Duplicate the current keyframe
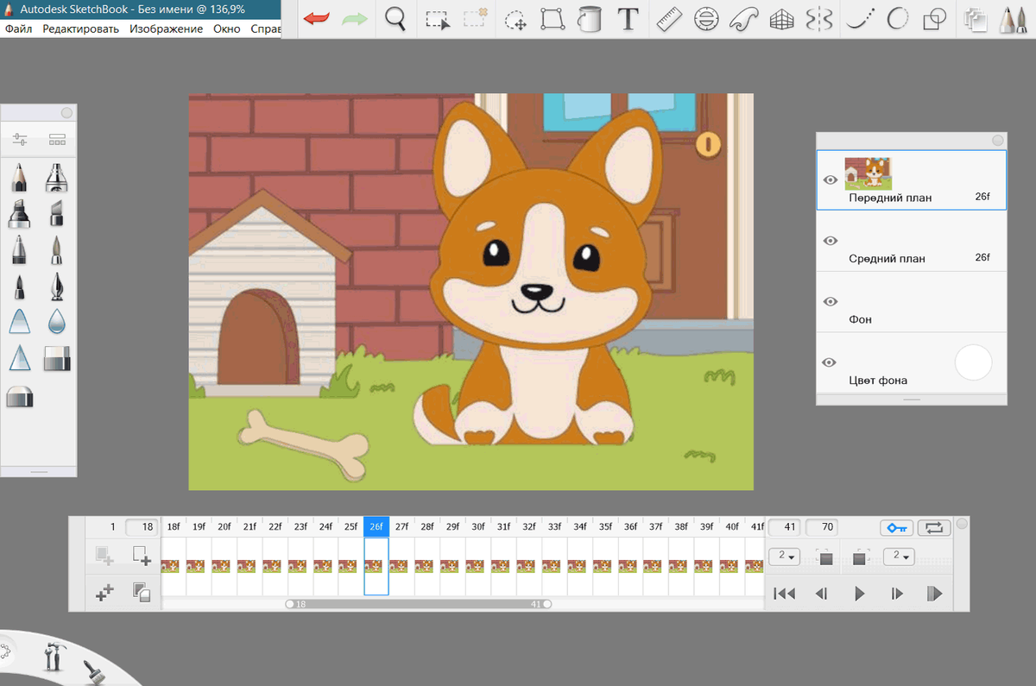 point(141,592)
